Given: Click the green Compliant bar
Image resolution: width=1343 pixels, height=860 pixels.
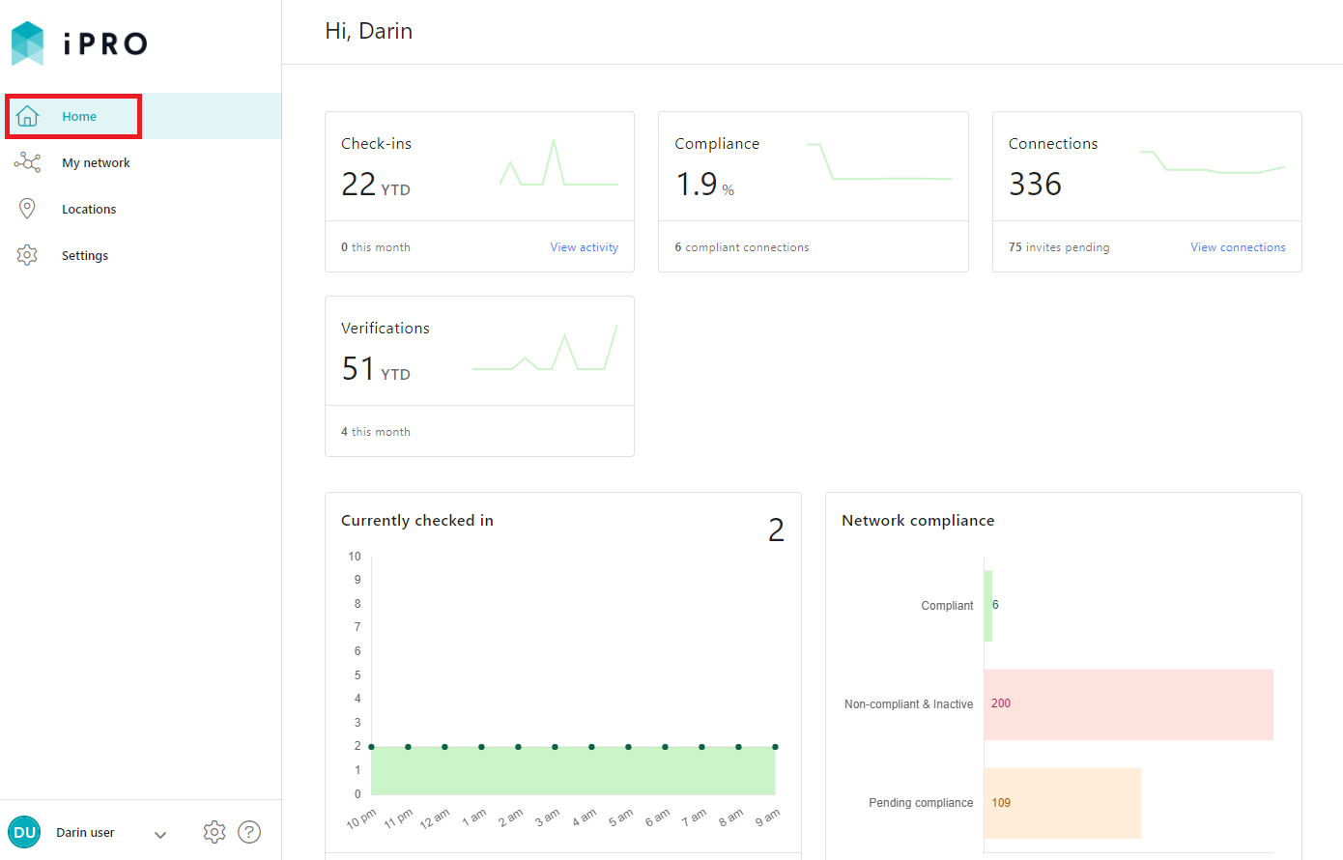Looking at the screenshot, I should [988, 606].
